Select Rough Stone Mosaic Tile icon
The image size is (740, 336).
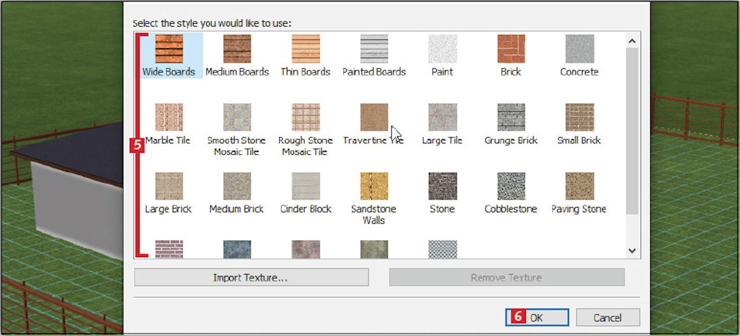pos(305,117)
